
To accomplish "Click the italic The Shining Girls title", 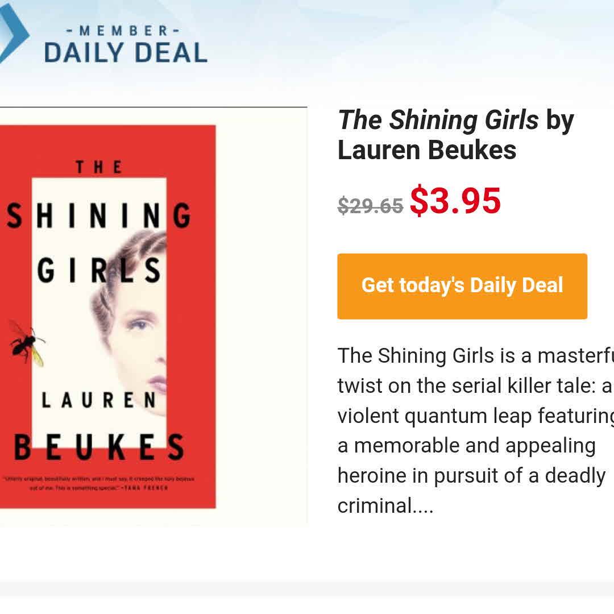I will [438, 120].
